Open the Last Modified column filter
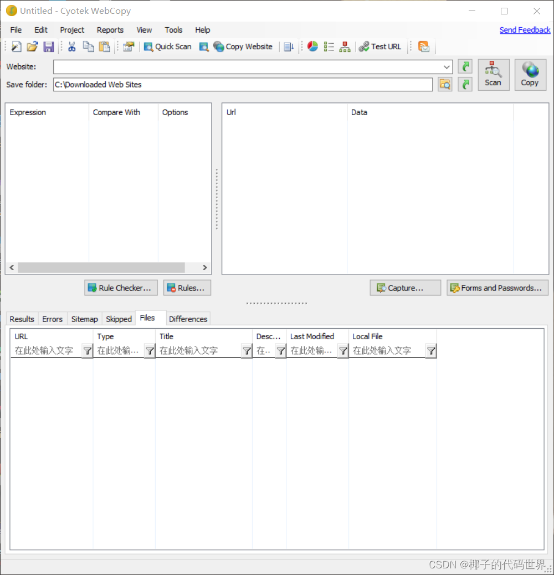Viewport: 554px width, 575px height. (343, 350)
